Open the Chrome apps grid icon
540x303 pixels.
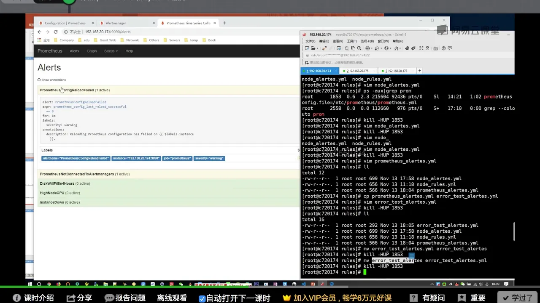click(39, 40)
